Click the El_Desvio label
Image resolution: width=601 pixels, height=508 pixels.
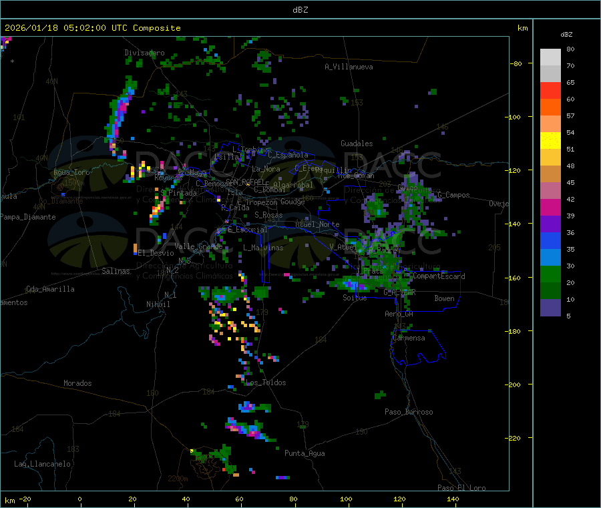click(x=156, y=253)
